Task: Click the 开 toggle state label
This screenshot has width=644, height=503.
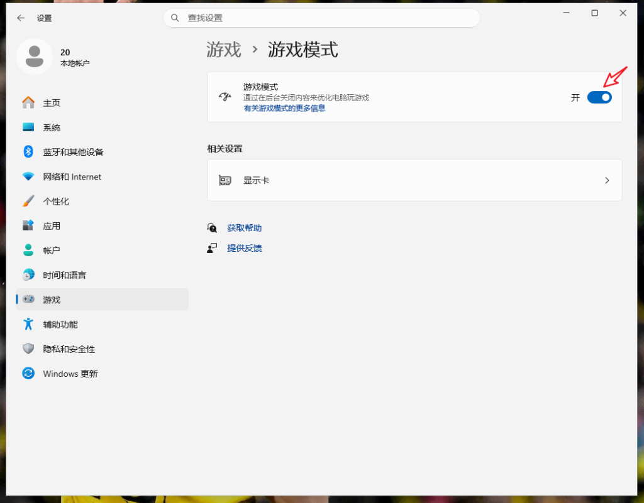Action: pos(575,97)
